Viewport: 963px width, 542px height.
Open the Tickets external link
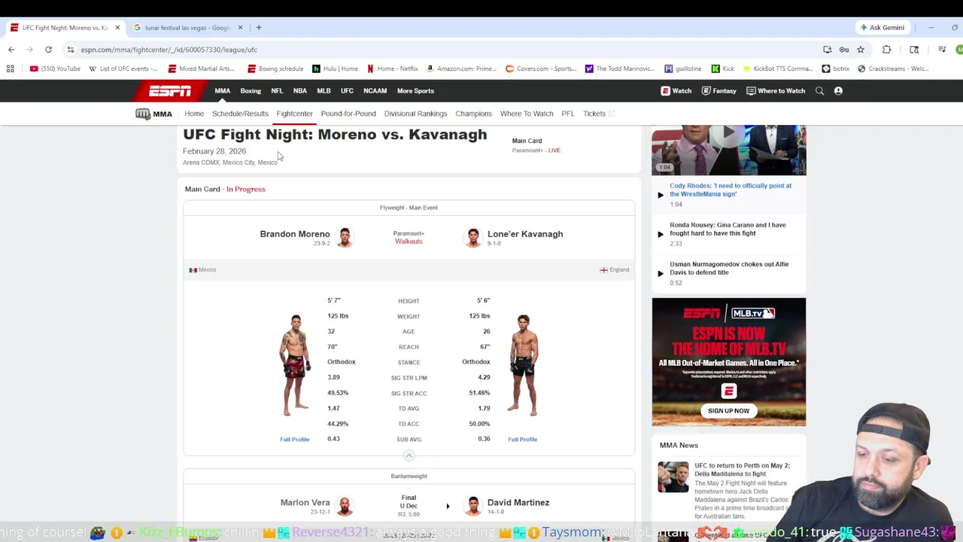click(599, 114)
